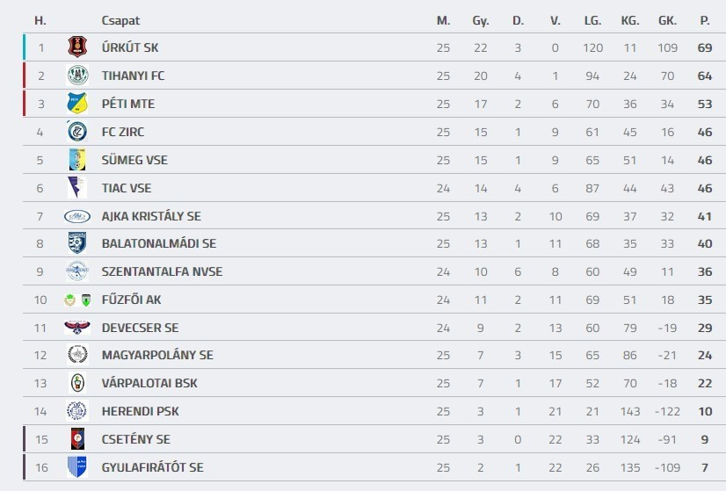This screenshot has height=491, width=726.
Task: Click the FC Zirc team crest
Action: coord(77,132)
